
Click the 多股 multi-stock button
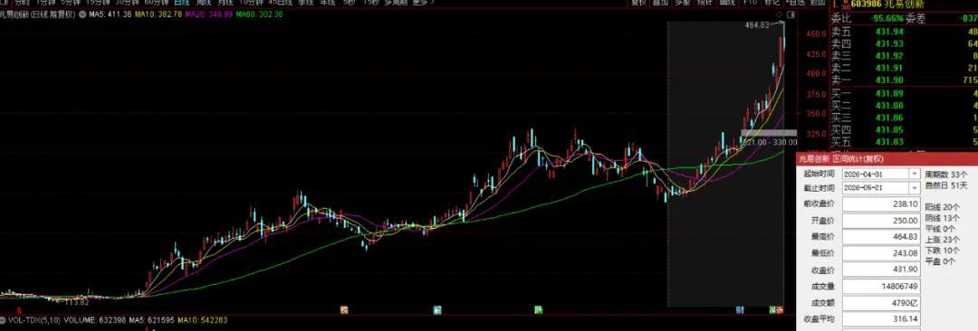(x=683, y=3)
